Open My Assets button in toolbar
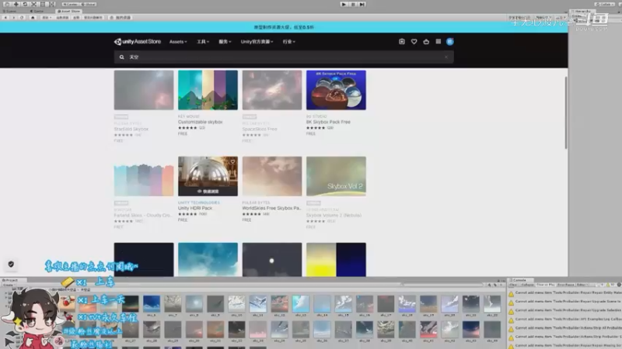Image resolution: width=622 pixels, height=349 pixels. [x=121, y=17]
